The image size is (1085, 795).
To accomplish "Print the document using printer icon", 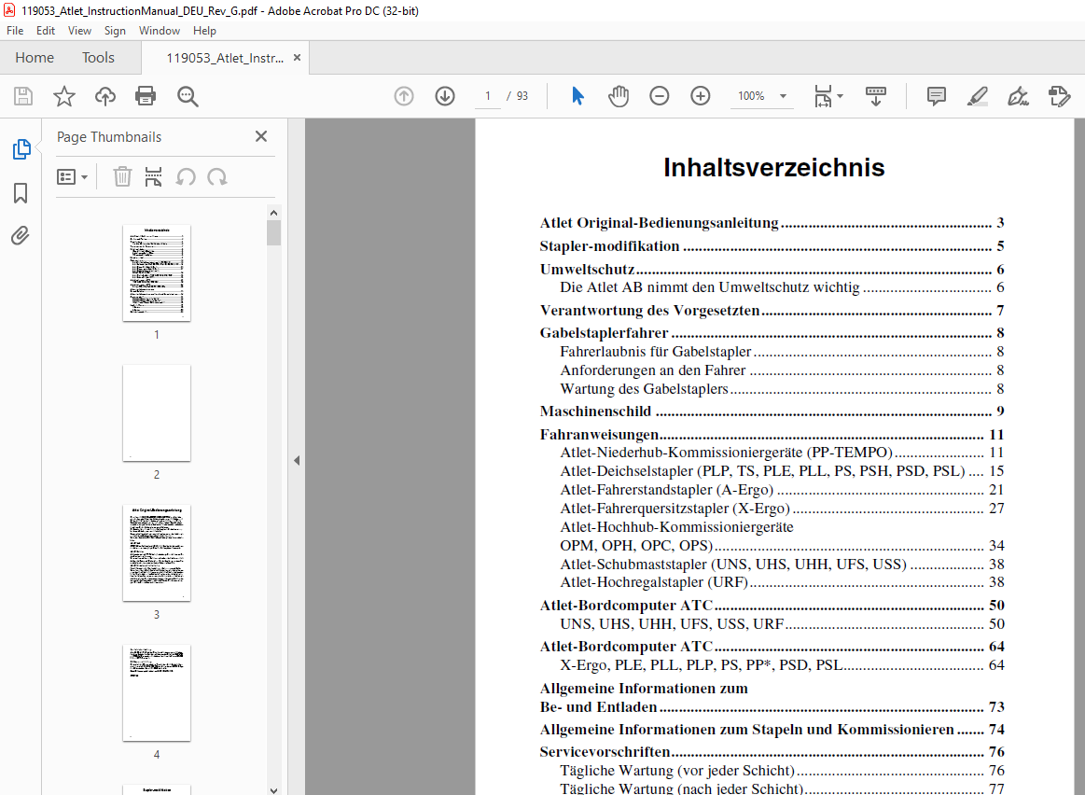I will pos(146,95).
